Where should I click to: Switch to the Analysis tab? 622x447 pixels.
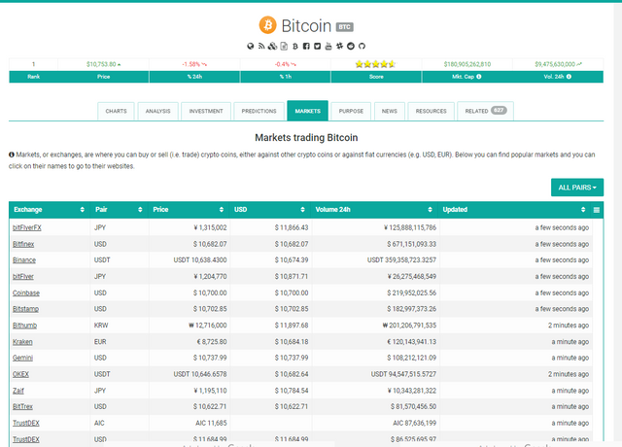coord(157,111)
